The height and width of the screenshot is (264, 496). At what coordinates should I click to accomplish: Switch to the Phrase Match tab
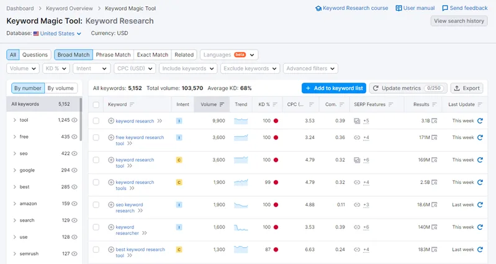pos(113,55)
